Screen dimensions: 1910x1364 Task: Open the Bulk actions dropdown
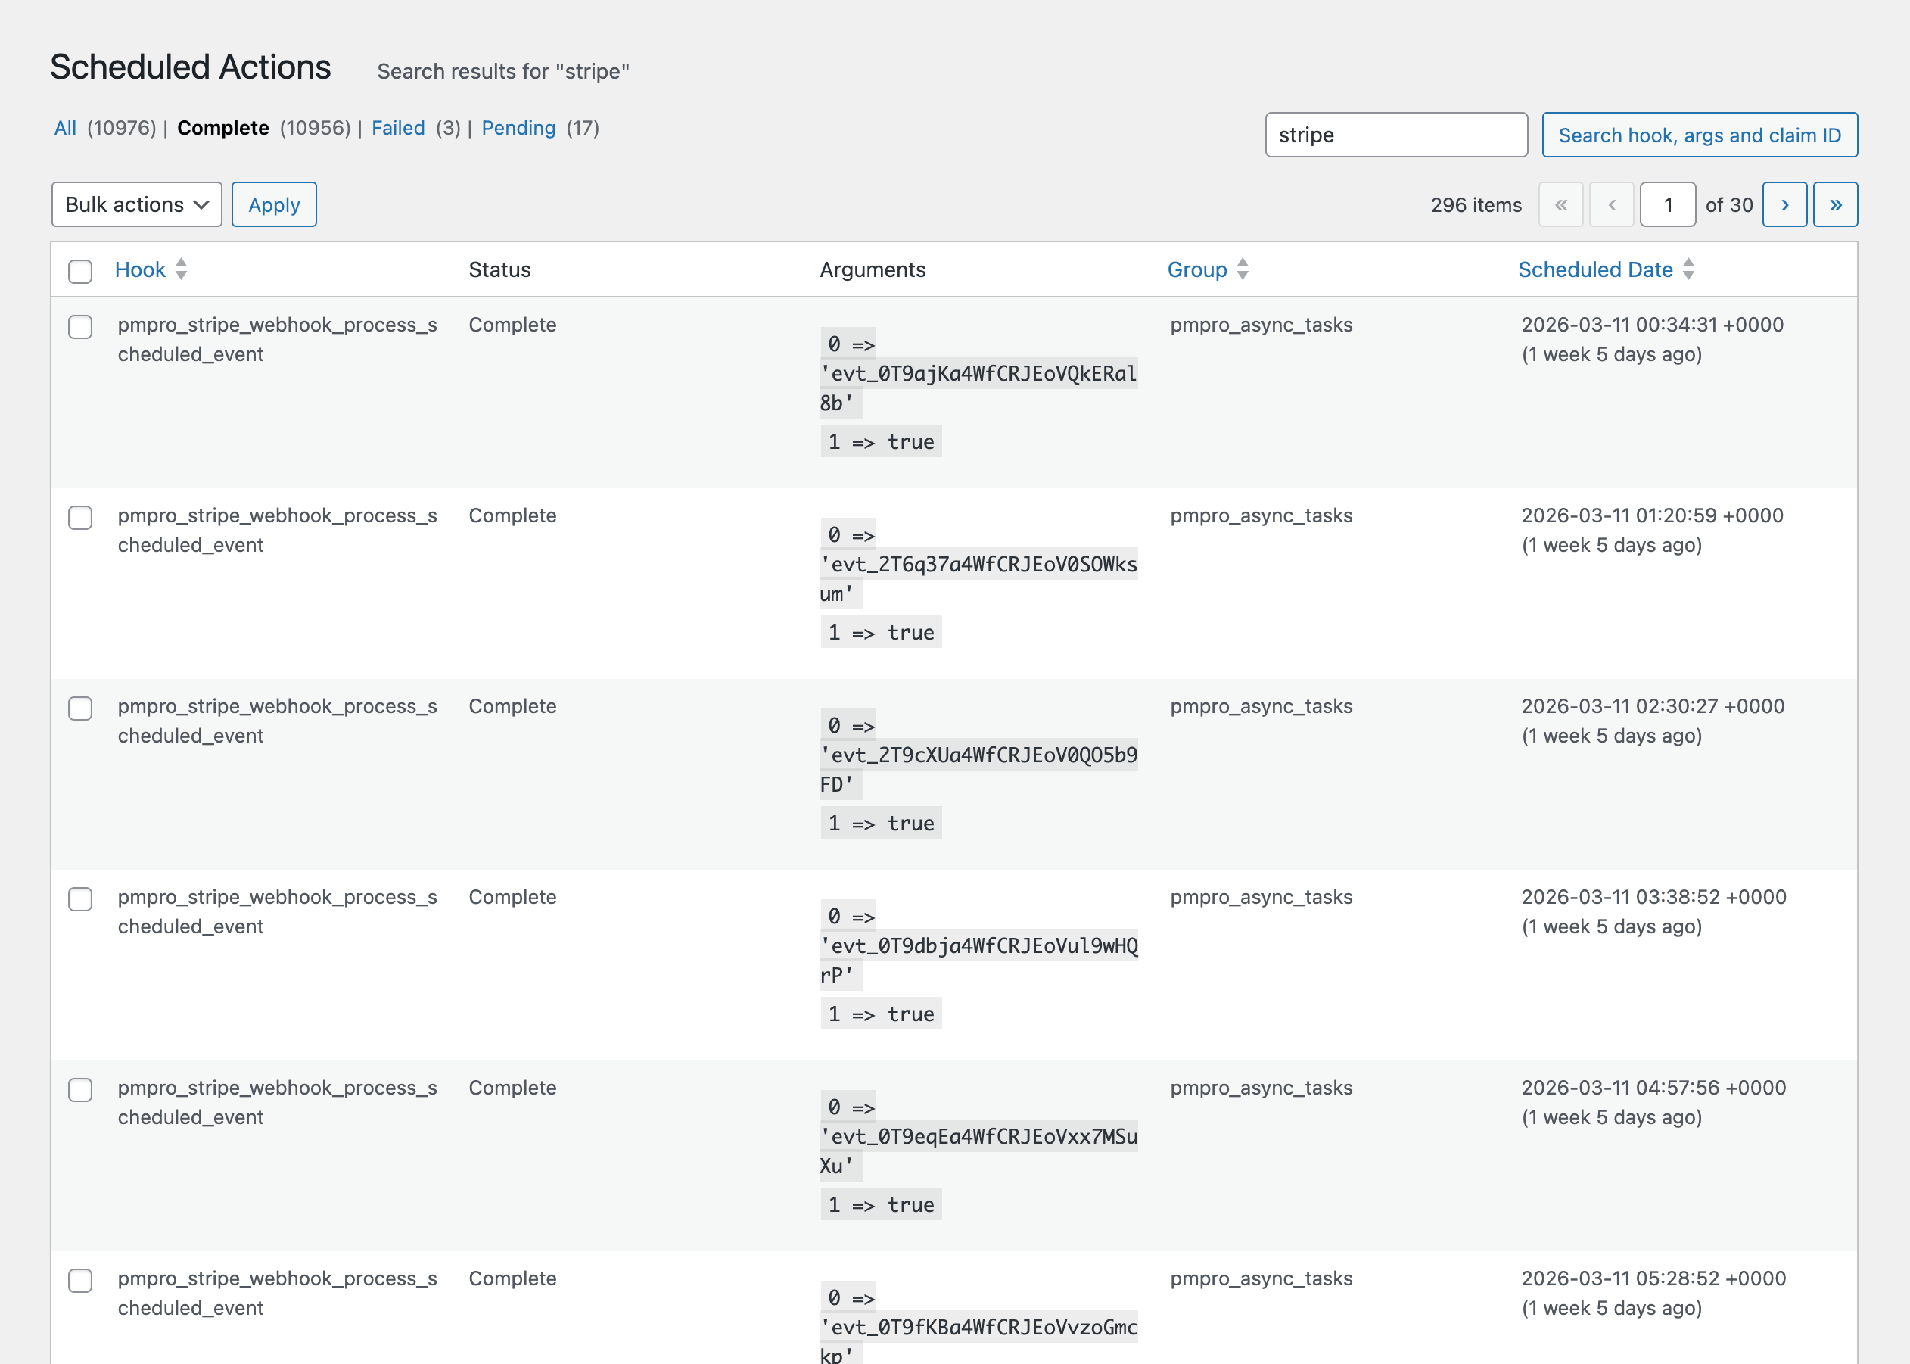click(x=136, y=204)
